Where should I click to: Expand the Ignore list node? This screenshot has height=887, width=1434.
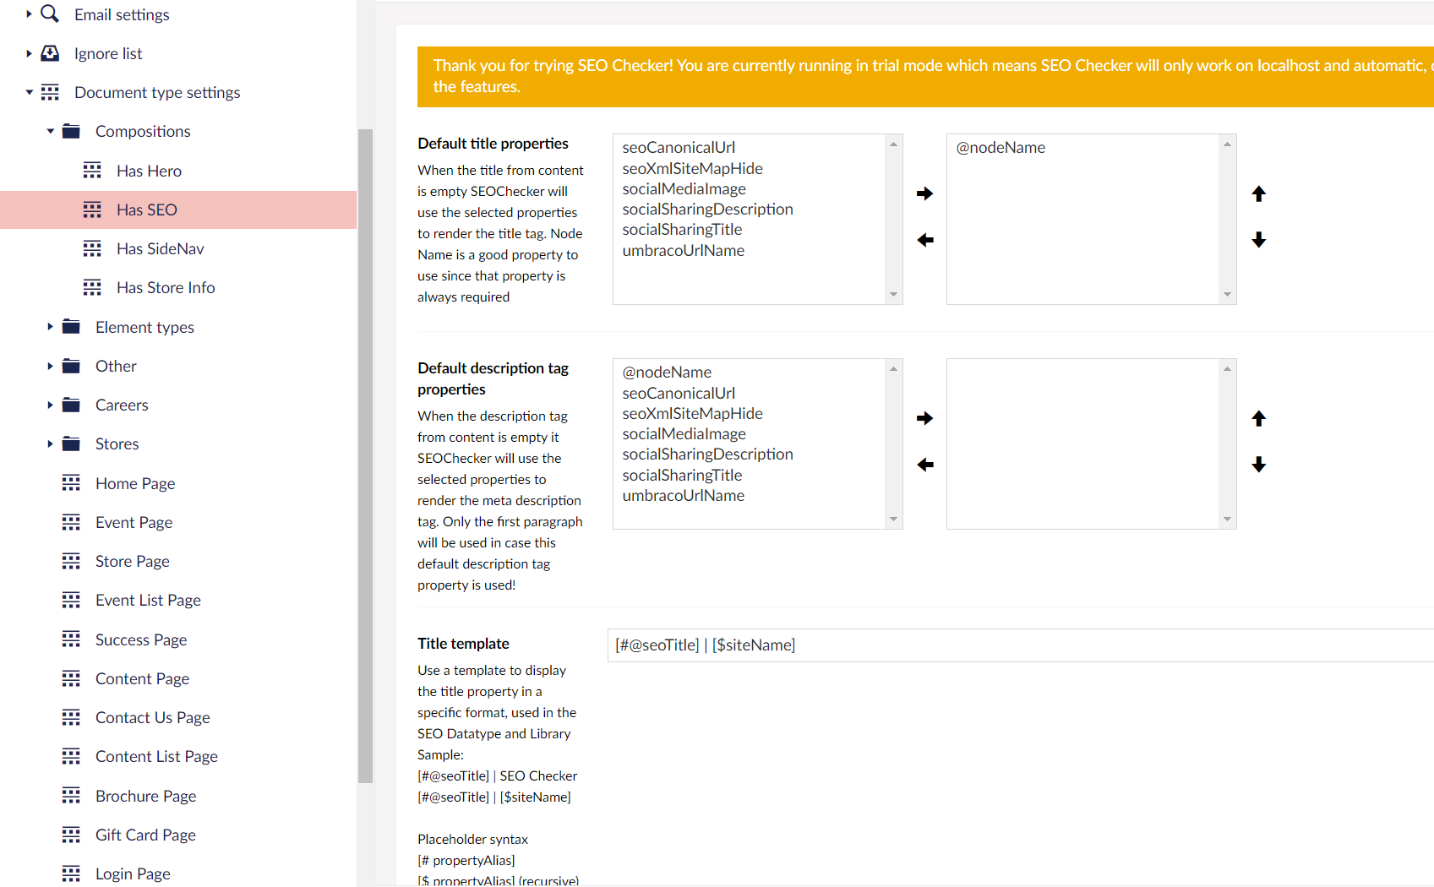29,53
